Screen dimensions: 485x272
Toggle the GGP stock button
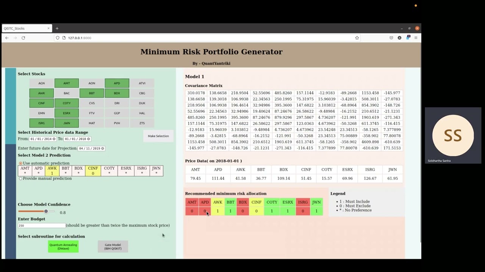tap(117, 113)
